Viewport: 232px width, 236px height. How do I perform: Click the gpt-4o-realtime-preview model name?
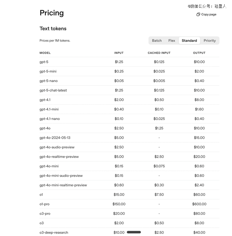(x=59, y=157)
